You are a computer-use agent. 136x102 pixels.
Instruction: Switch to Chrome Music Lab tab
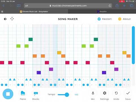pos(34,12)
